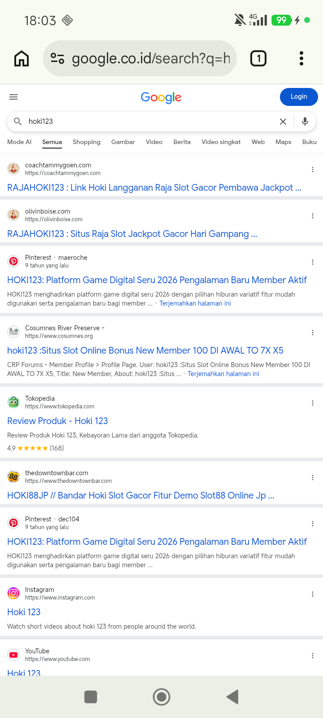The image size is (323, 718).
Task: Open HOKI88JP Bandar Hoki Slot Gacor link
Action: (141, 495)
